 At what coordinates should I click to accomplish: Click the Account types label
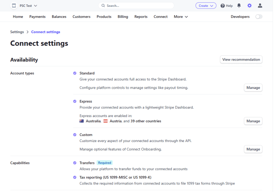click(x=22, y=73)
